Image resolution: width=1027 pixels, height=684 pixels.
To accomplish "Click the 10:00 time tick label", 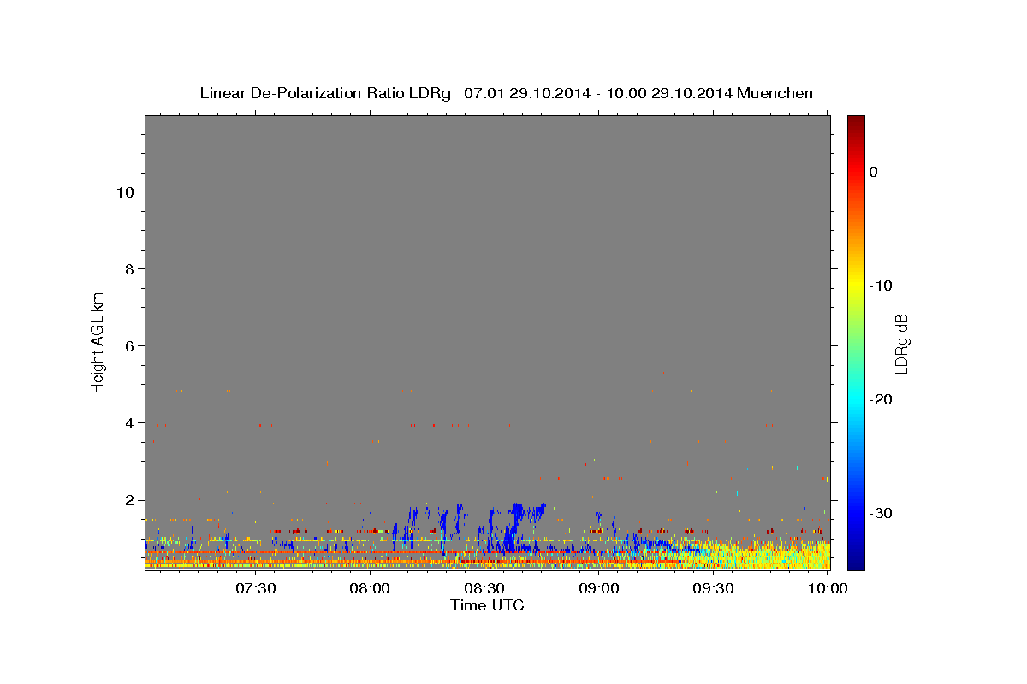I will [x=827, y=588].
